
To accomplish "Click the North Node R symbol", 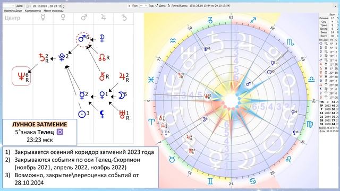I will (x=104, y=57).
